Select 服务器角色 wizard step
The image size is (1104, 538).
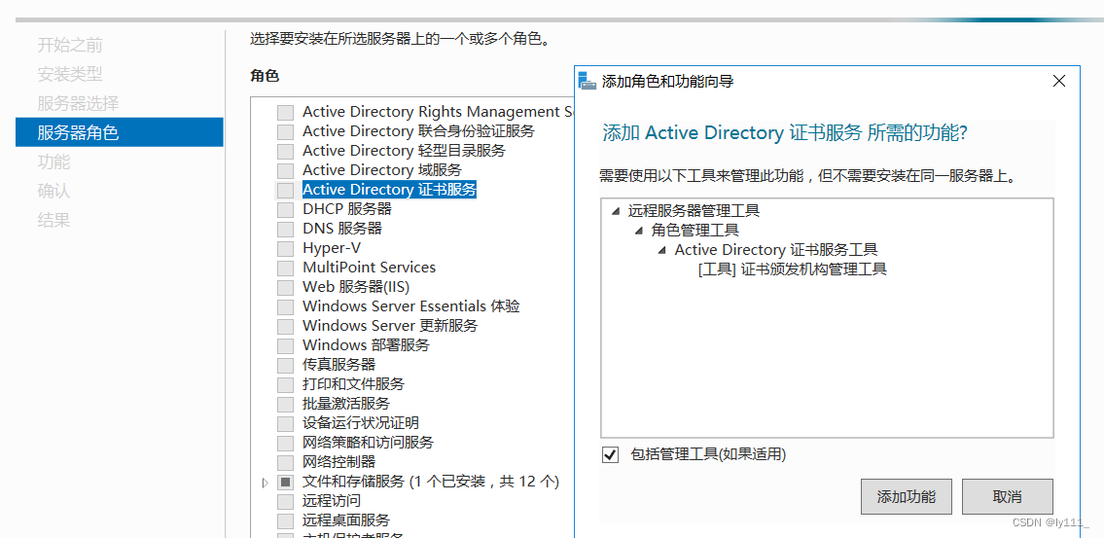click(119, 132)
